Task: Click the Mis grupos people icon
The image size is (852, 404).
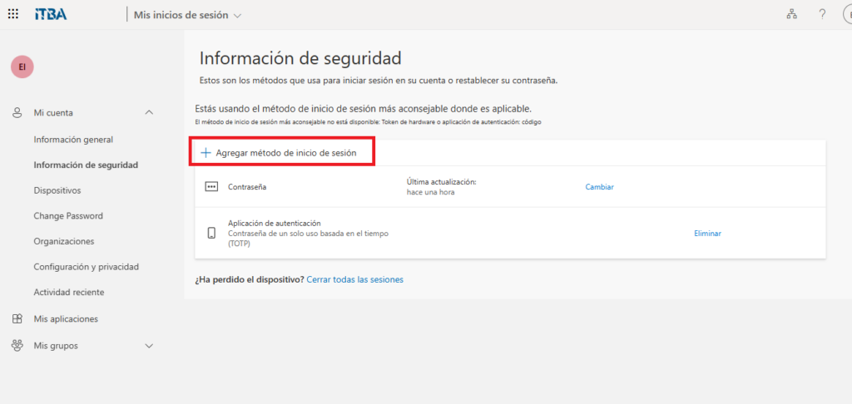Action: 17,346
